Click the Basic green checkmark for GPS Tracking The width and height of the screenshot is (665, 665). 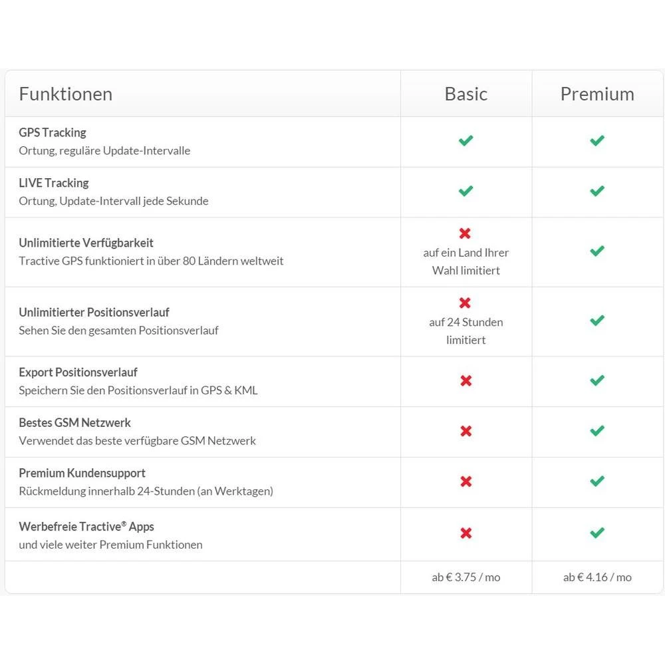465,141
